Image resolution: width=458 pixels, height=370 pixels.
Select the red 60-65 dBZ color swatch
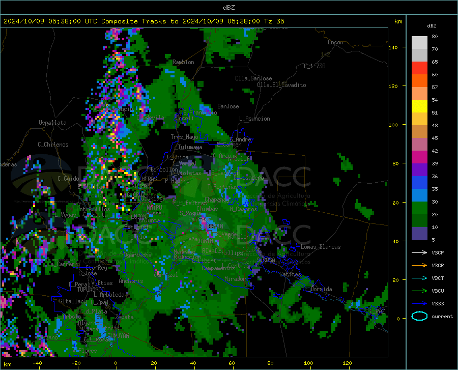tap(419, 68)
